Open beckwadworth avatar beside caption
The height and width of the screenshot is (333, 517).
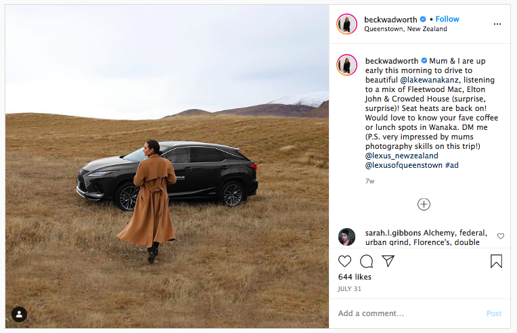pyautogui.click(x=346, y=65)
